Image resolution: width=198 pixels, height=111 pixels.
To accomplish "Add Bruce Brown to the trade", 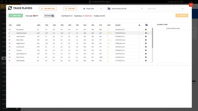I will 146,30.
